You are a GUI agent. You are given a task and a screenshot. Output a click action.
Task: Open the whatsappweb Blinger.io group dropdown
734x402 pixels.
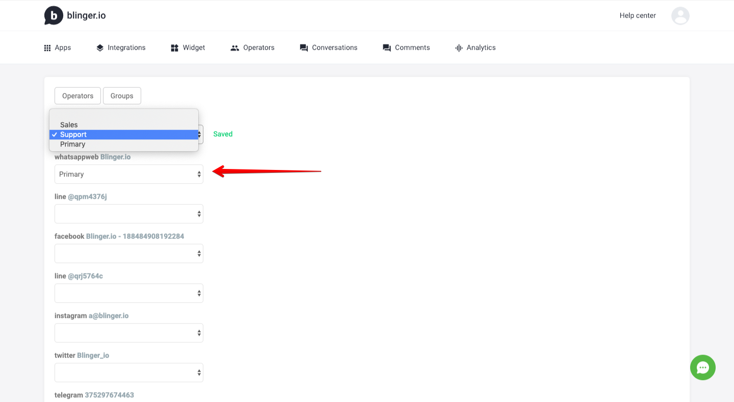(129, 174)
